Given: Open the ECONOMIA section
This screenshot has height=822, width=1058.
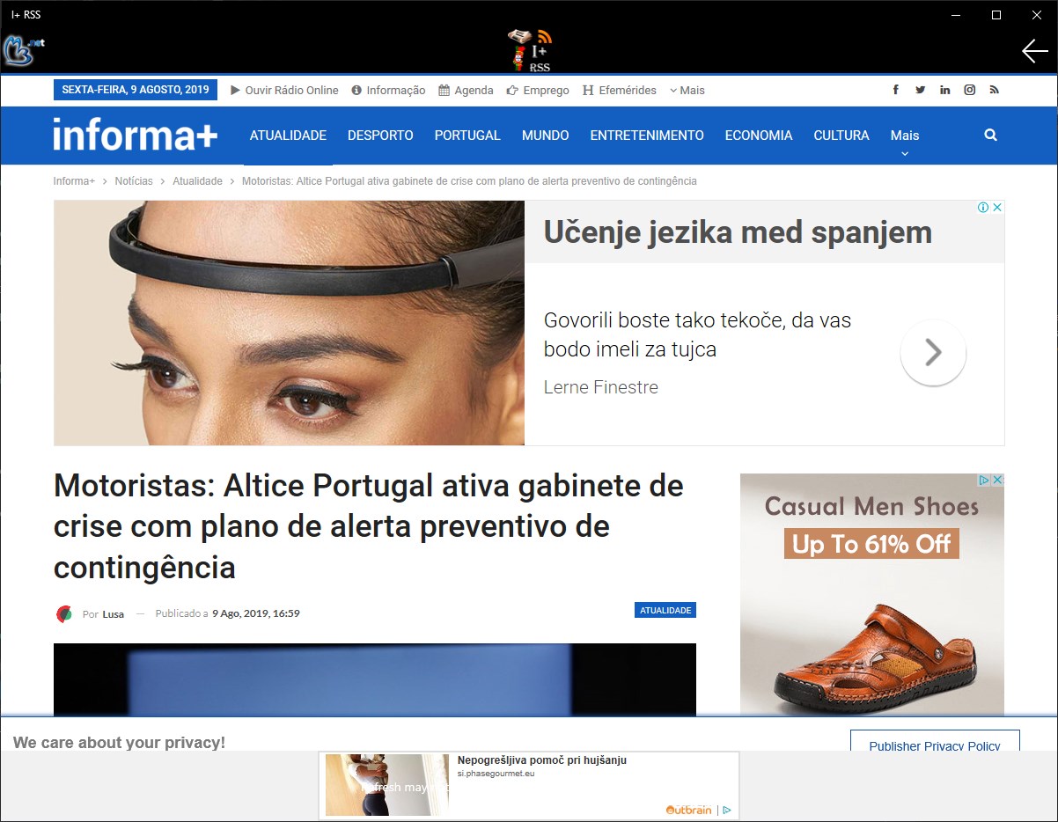Looking at the screenshot, I should [x=759, y=136].
